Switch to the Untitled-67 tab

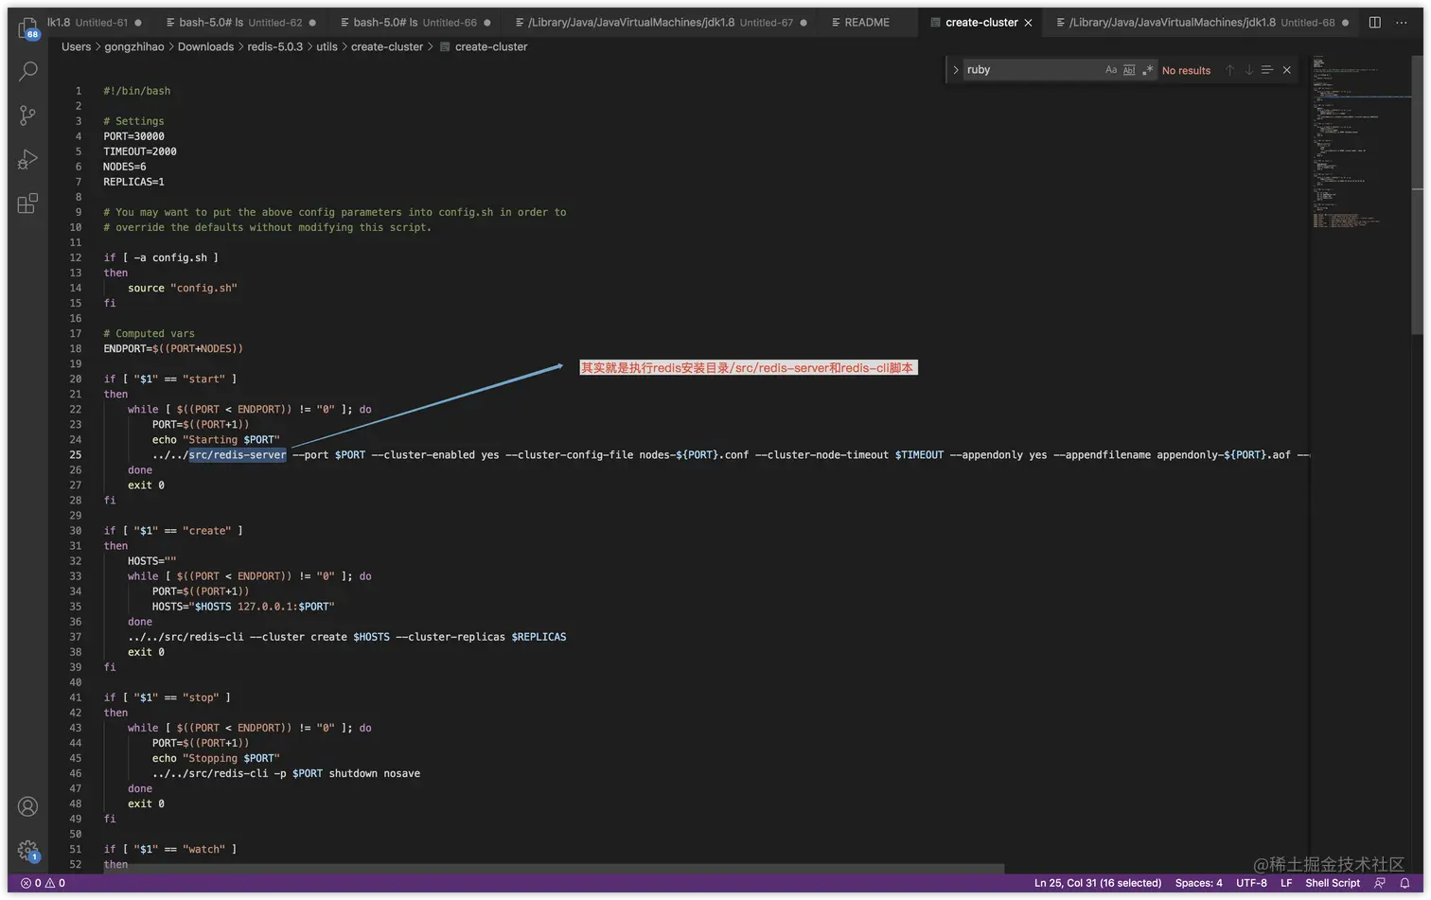point(661,23)
